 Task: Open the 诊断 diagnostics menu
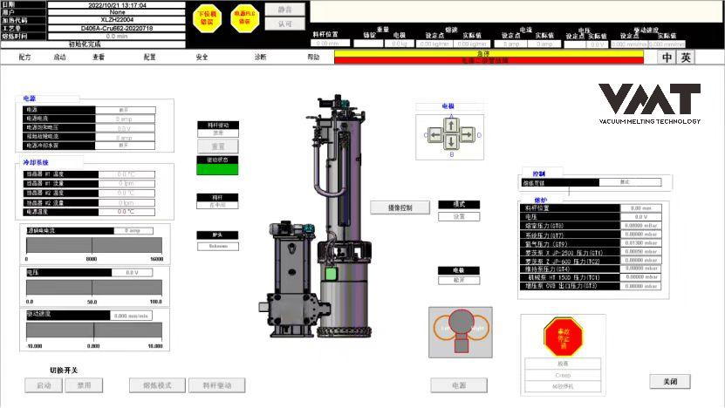click(260, 58)
